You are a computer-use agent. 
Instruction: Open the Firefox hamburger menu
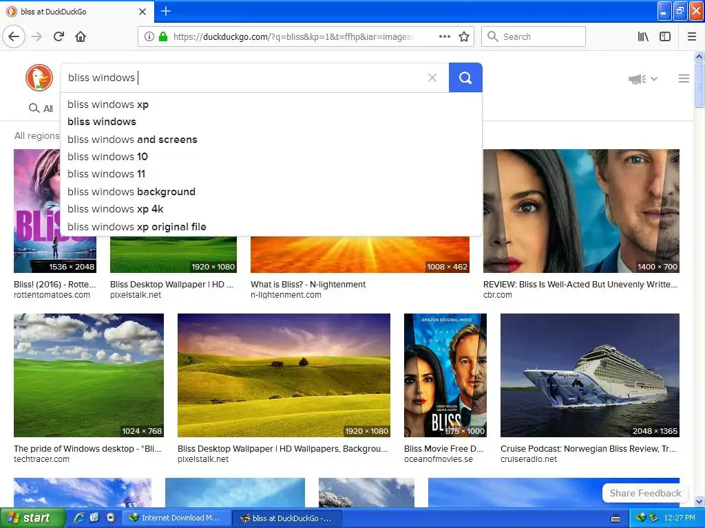(692, 37)
